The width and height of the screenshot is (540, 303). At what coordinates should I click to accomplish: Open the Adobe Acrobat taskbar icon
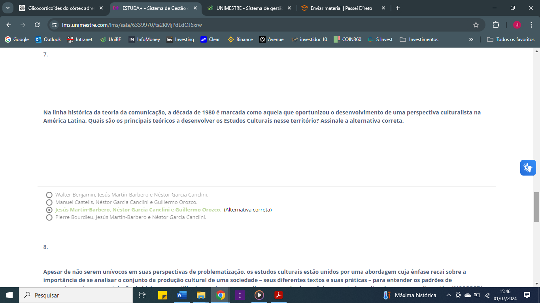point(279,295)
